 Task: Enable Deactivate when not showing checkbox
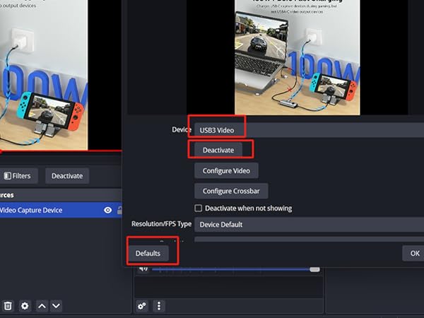tap(199, 208)
